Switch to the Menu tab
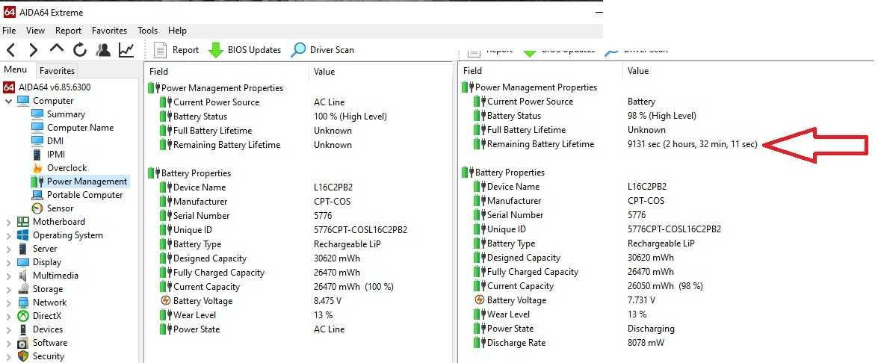Viewport: 878px width, 363px height. click(x=16, y=70)
